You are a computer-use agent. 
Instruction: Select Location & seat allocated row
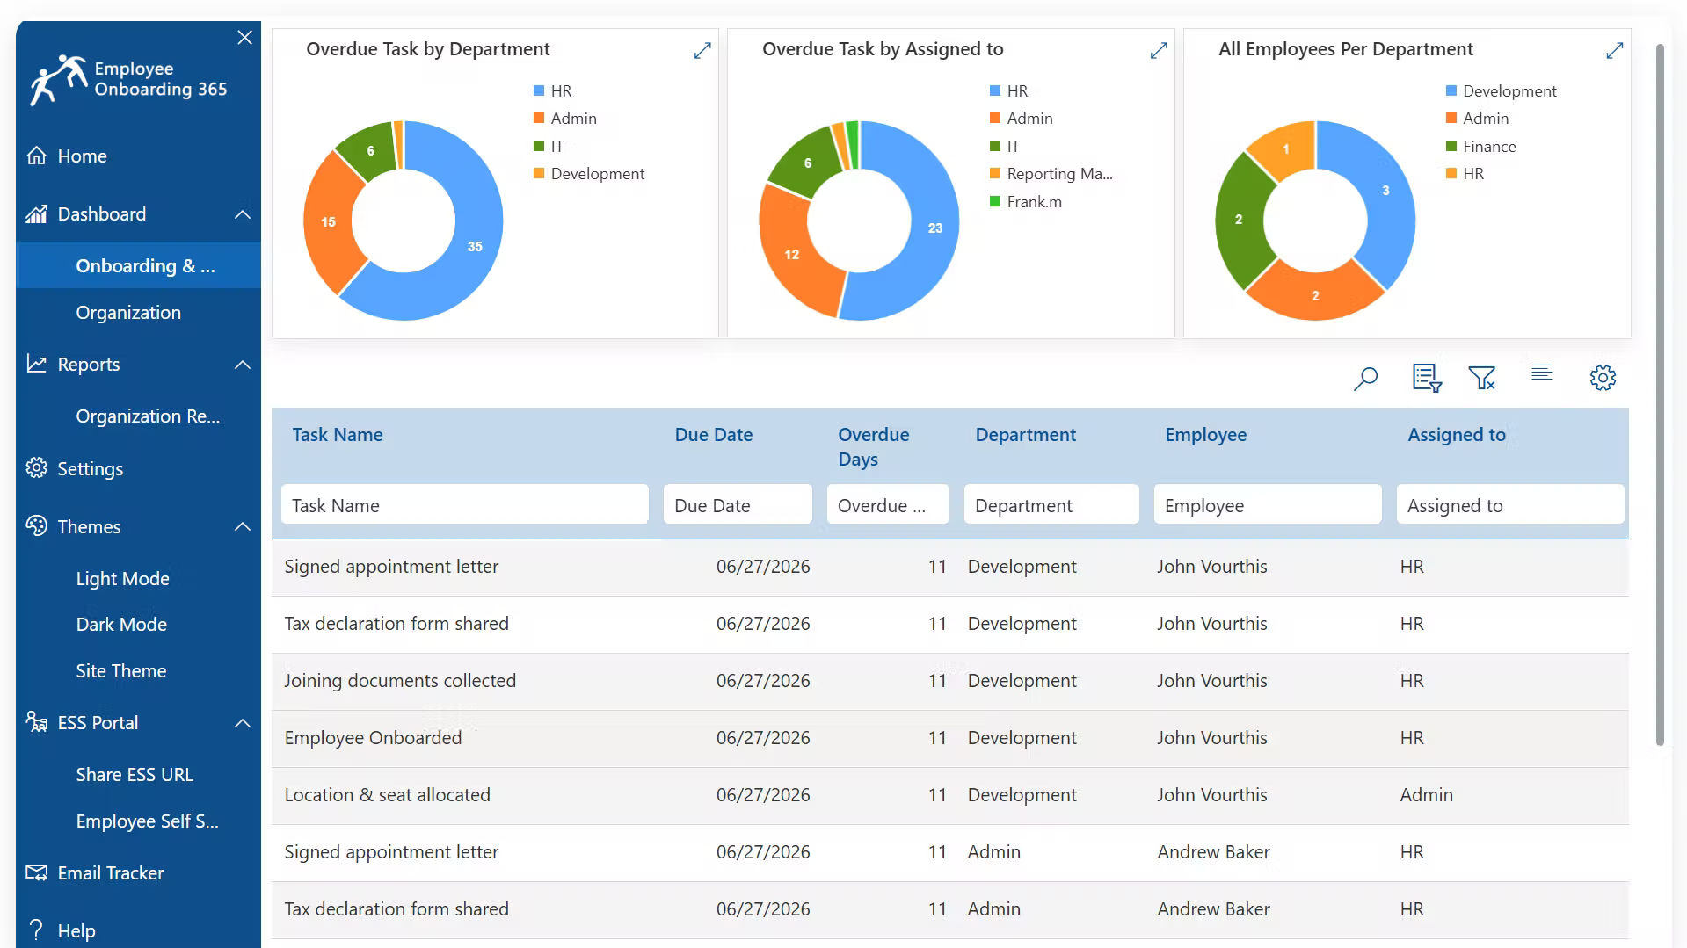tap(949, 795)
